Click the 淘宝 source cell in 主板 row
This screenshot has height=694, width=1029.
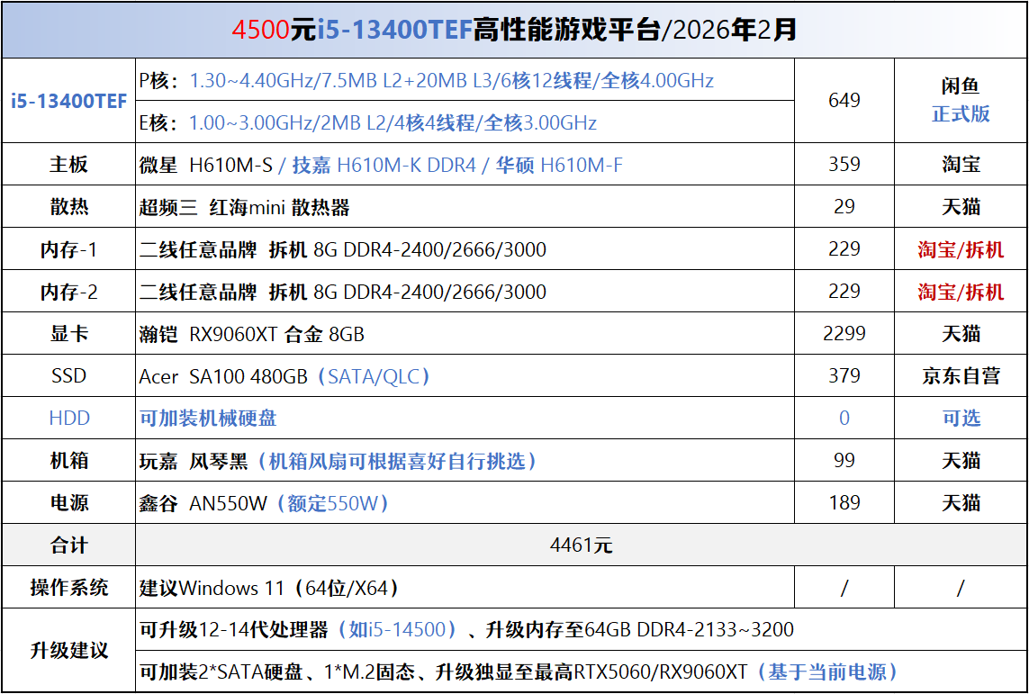961,164
